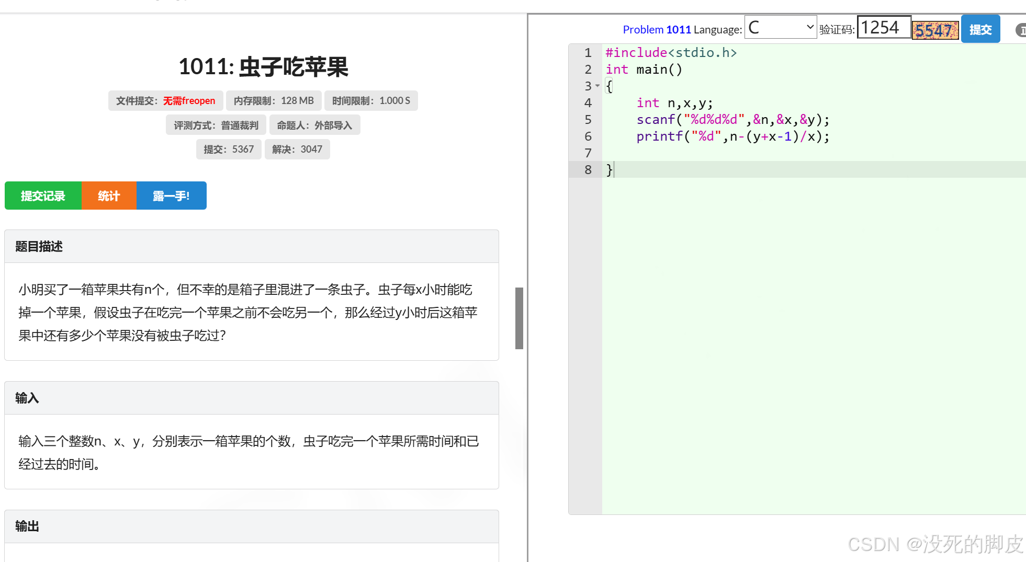Click the 时间限制 1.000 S badge
The height and width of the screenshot is (562, 1026).
point(371,100)
